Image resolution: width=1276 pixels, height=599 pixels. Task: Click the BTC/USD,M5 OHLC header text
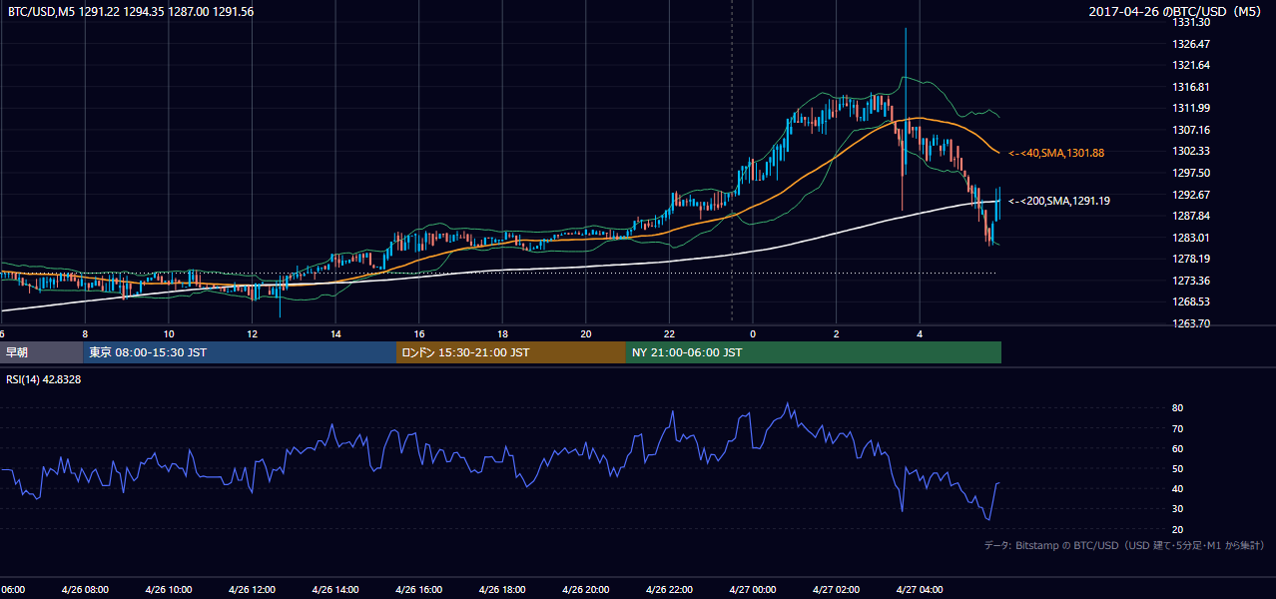click(130, 12)
